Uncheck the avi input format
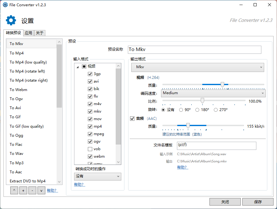 tap(90, 81)
